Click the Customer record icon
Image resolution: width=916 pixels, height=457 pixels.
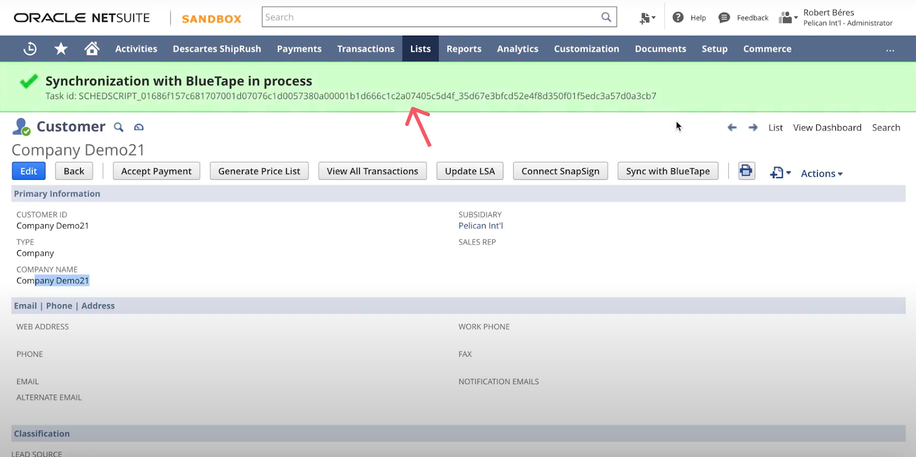tap(21, 127)
